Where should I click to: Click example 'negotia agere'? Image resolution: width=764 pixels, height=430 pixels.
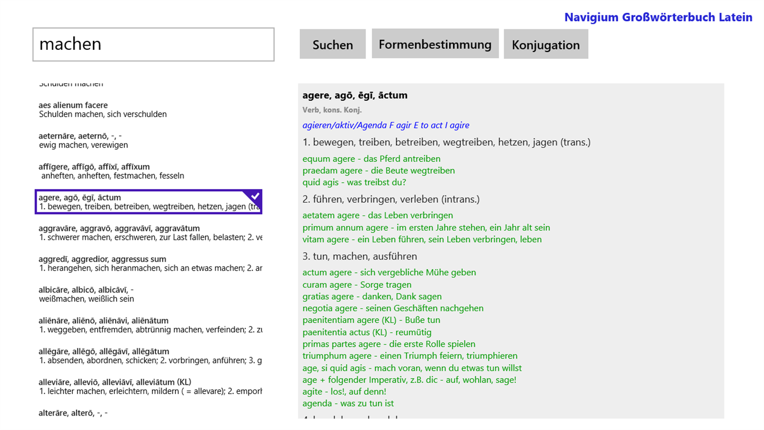click(x=393, y=308)
